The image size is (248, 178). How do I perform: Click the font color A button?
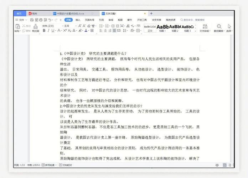(x=86, y=31)
